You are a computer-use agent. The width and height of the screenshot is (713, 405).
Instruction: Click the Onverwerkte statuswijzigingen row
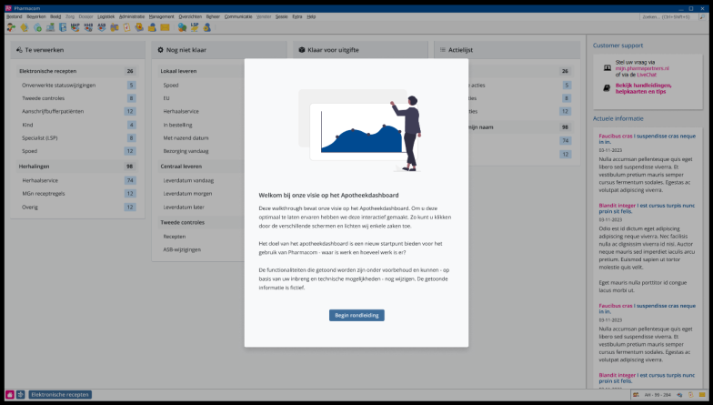pyautogui.click(x=77, y=86)
